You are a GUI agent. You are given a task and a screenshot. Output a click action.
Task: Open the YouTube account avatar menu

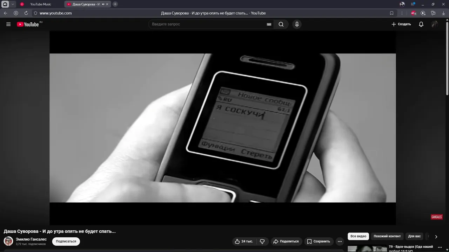435,24
